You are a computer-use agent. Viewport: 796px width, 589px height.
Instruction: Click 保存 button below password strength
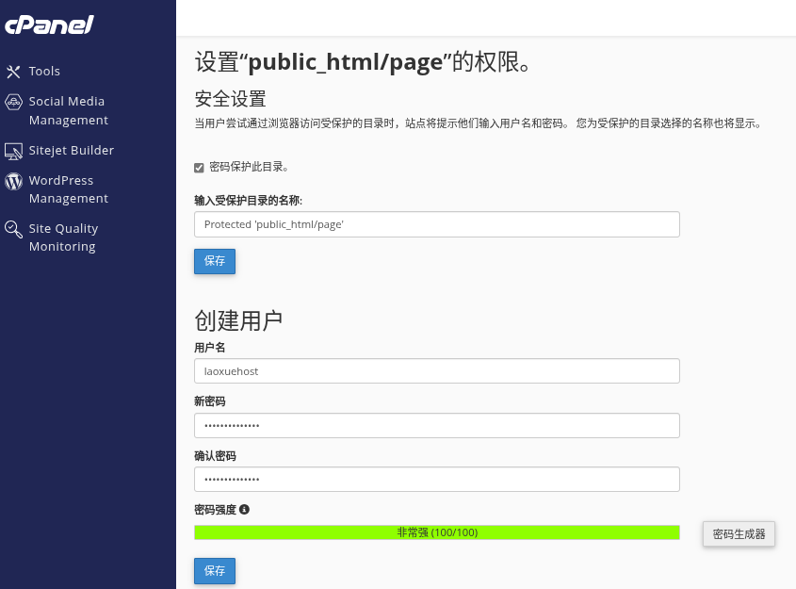coord(215,570)
